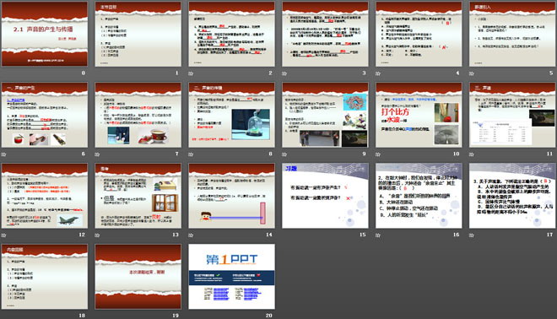Image resolution: width=557 pixels, height=319 pixels.
Task: Click slide number label 20
Action: click(269, 315)
